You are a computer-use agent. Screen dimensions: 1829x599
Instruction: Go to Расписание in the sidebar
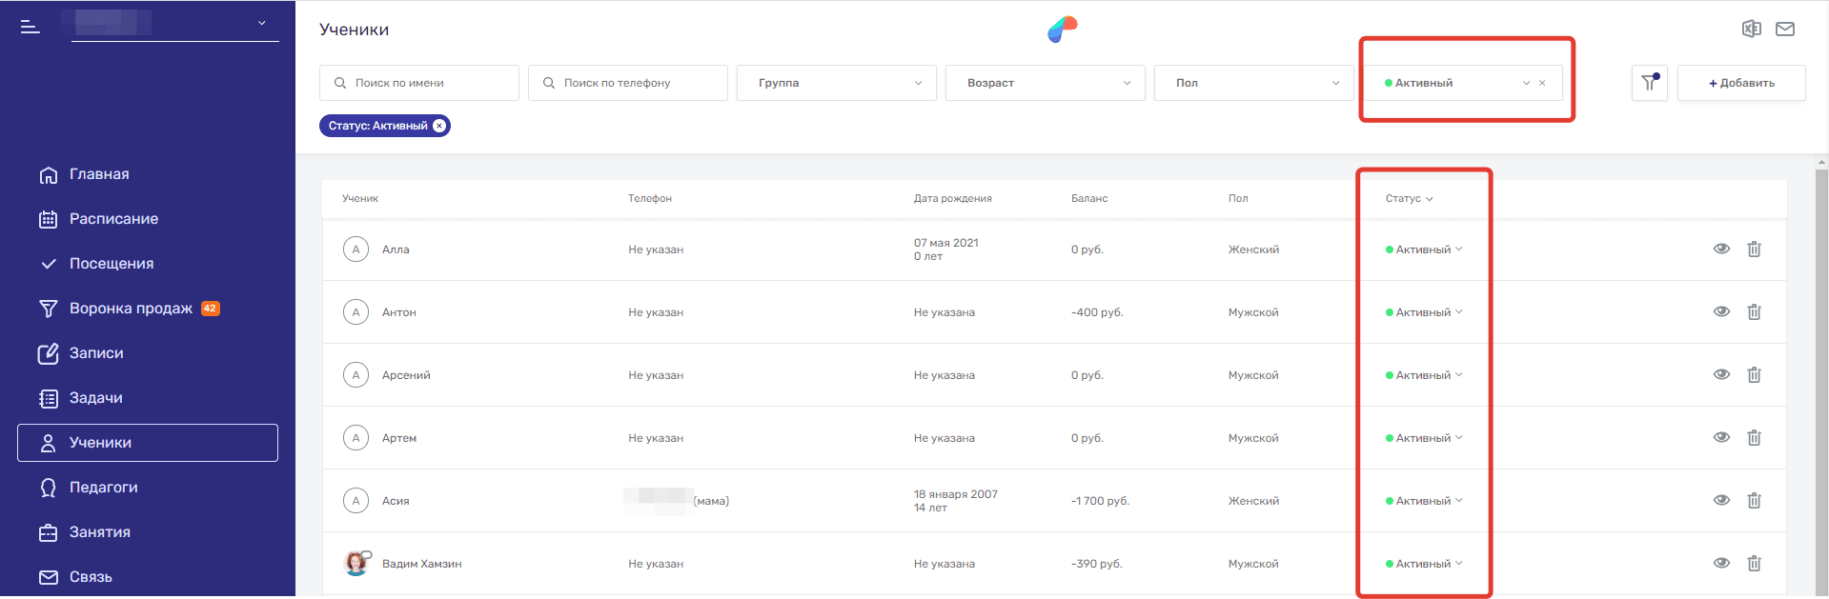point(113,219)
